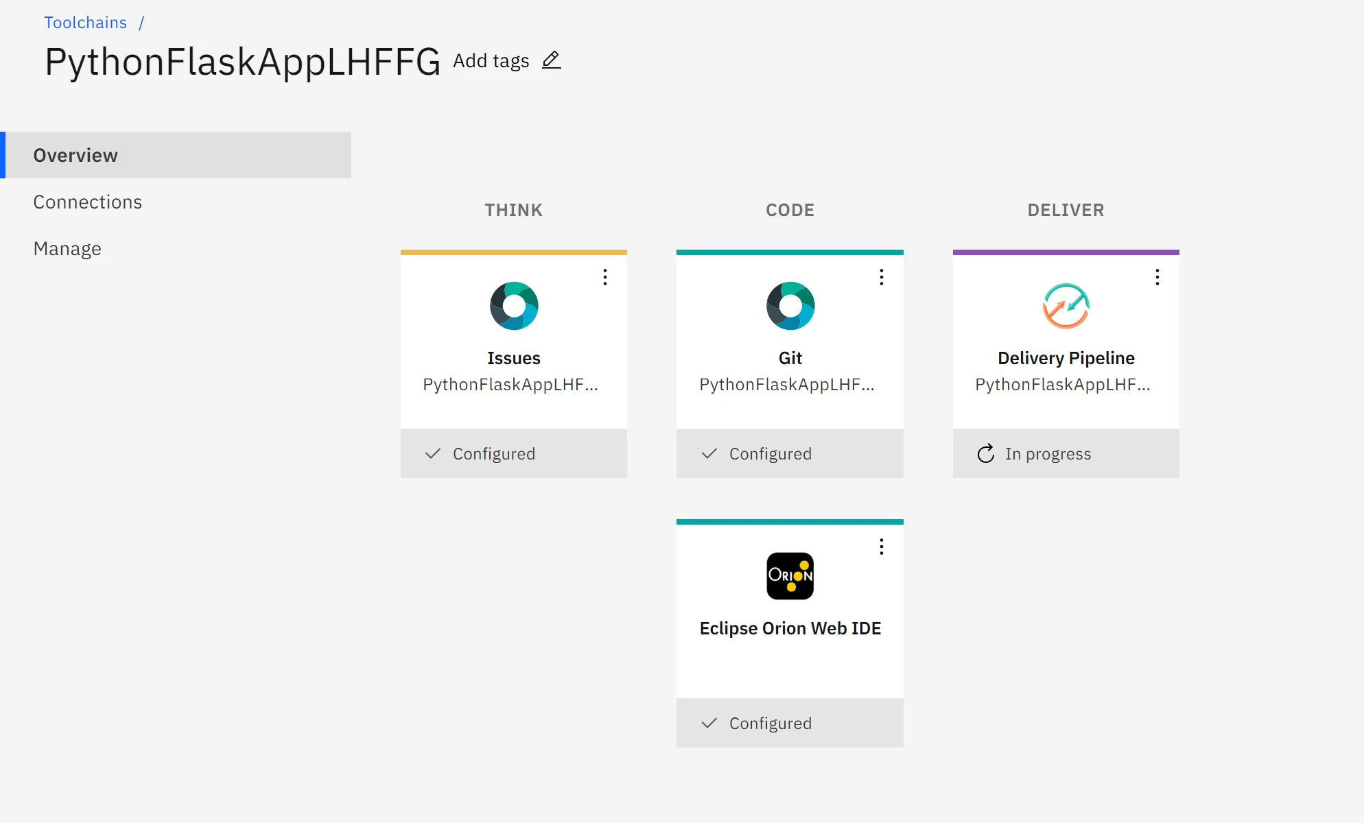Select the Overview sidebar tab
This screenshot has height=823, width=1364.
(176, 155)
